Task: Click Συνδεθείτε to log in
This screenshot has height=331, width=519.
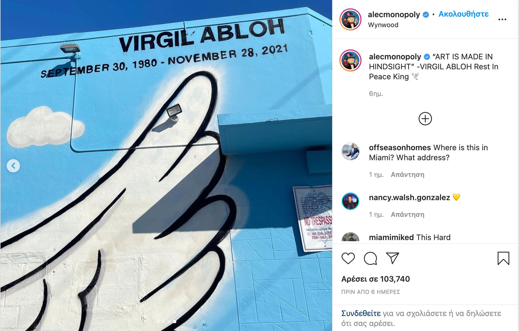Action: (x=361, y=313)
